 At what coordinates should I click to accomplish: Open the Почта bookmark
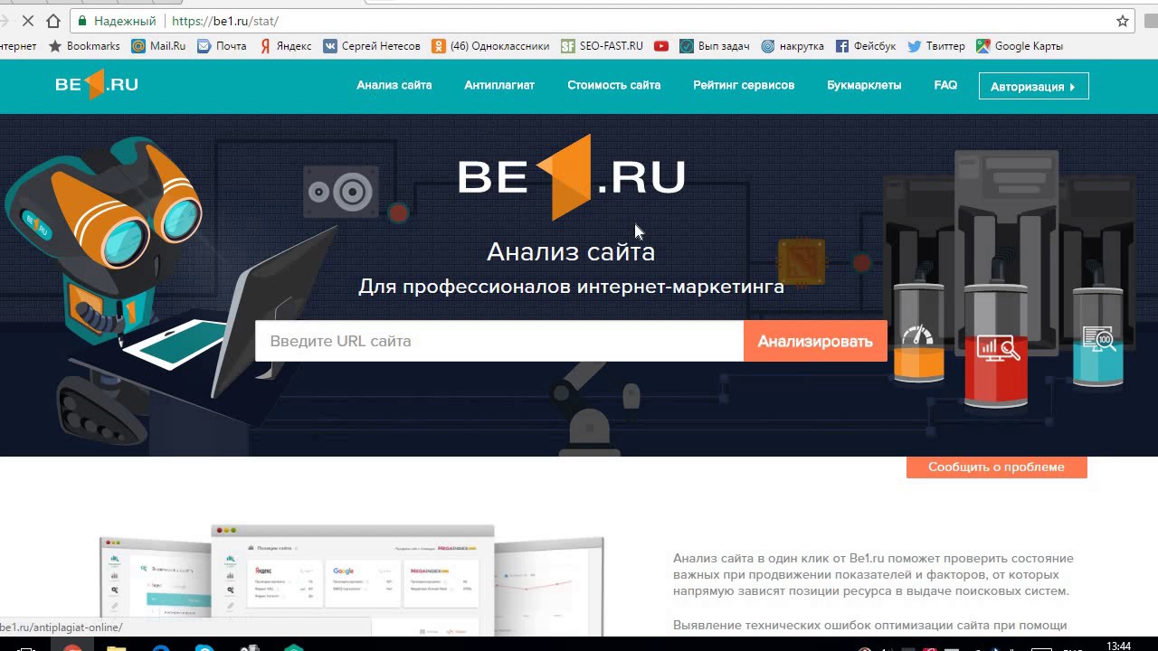coord(222,46)
